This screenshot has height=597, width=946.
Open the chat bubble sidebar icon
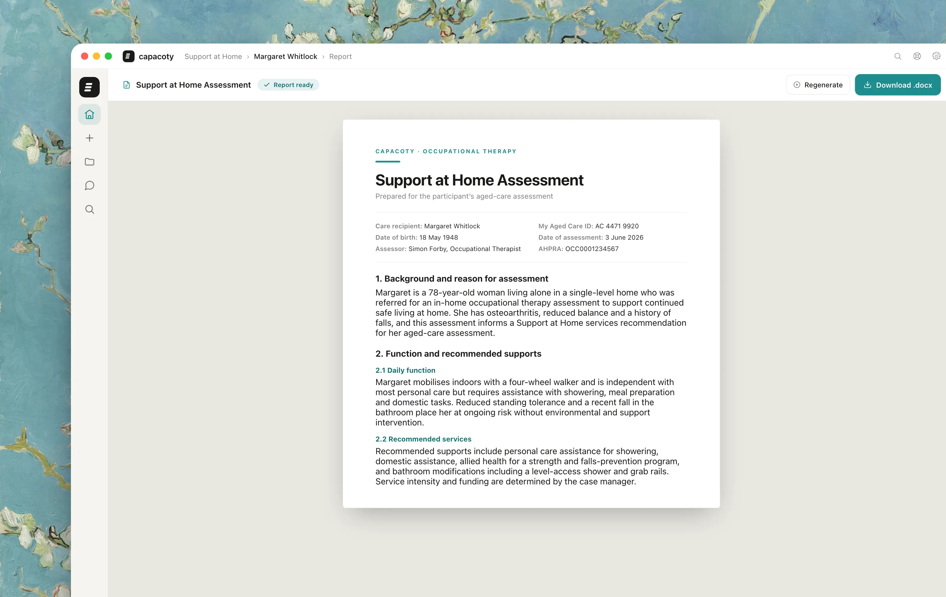90,185
